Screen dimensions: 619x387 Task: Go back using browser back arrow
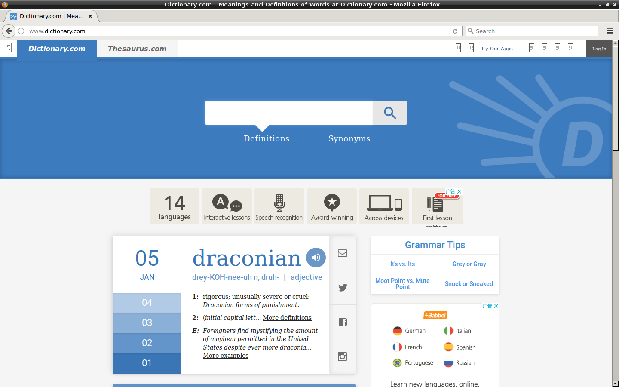click(9, 31)
